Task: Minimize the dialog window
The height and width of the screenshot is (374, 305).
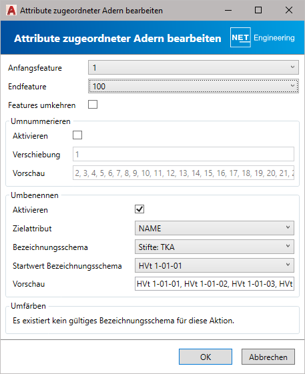Action: tap(228, 10)
